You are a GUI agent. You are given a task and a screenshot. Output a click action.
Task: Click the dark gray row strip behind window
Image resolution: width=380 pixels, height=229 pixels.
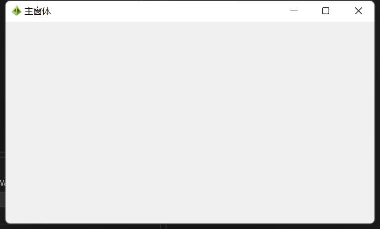pyautogui.click(x=2, y=199)
